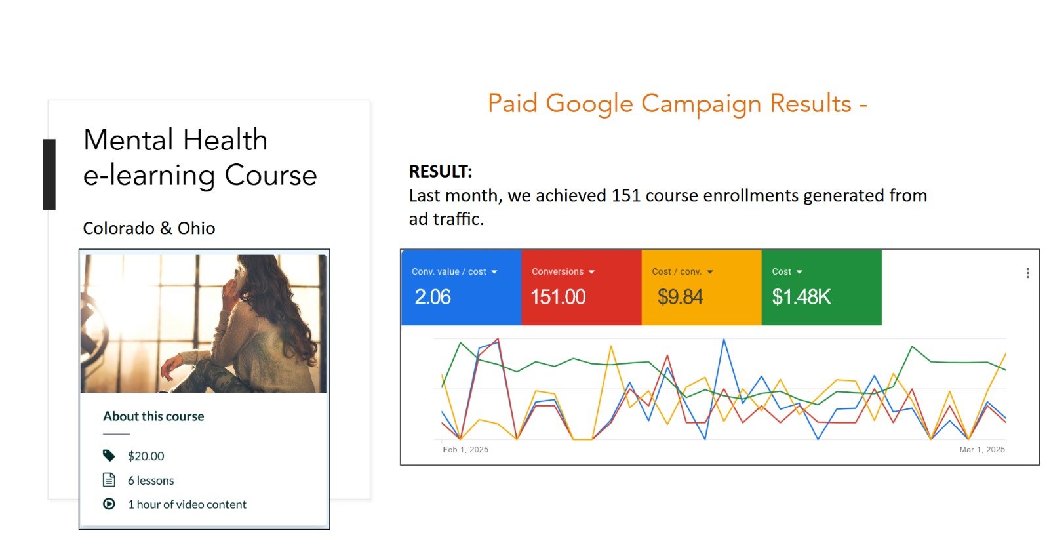1049x556 pixels.
Task: Click the Feb 1, 2025 axis label
Action: (x=465, y=450)
